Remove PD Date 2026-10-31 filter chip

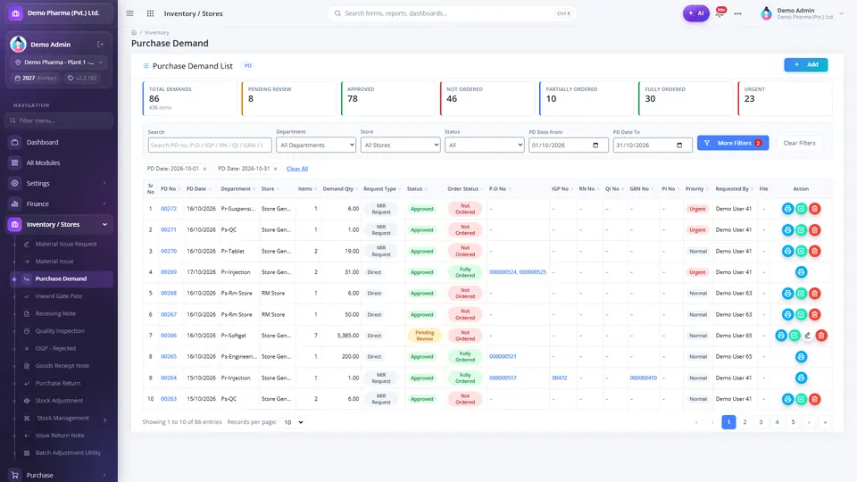pos(276,169)
